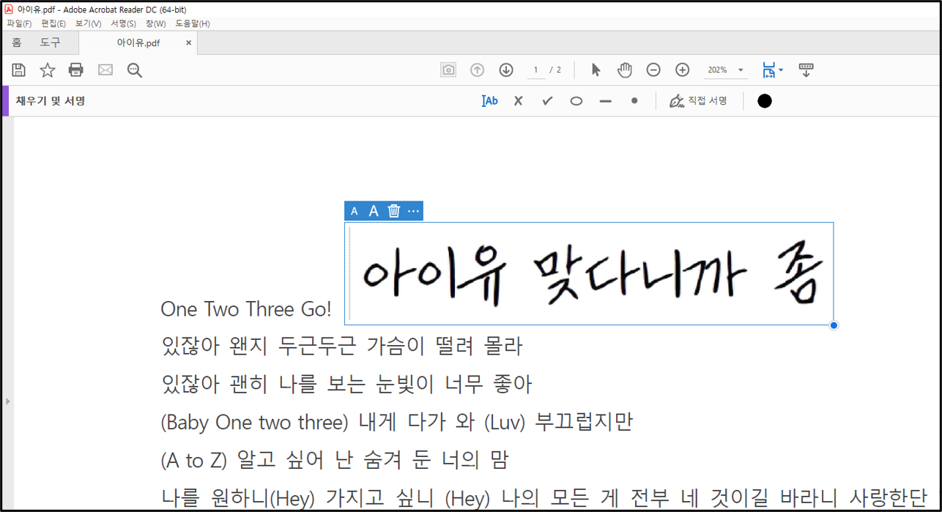Choose the selection arrow tool
The image size is (942, 512).
click(596, 70)
